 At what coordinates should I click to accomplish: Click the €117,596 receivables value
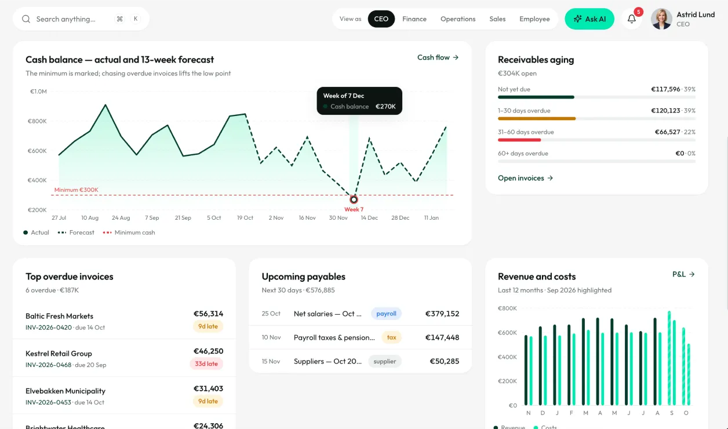tap(665, 89)
